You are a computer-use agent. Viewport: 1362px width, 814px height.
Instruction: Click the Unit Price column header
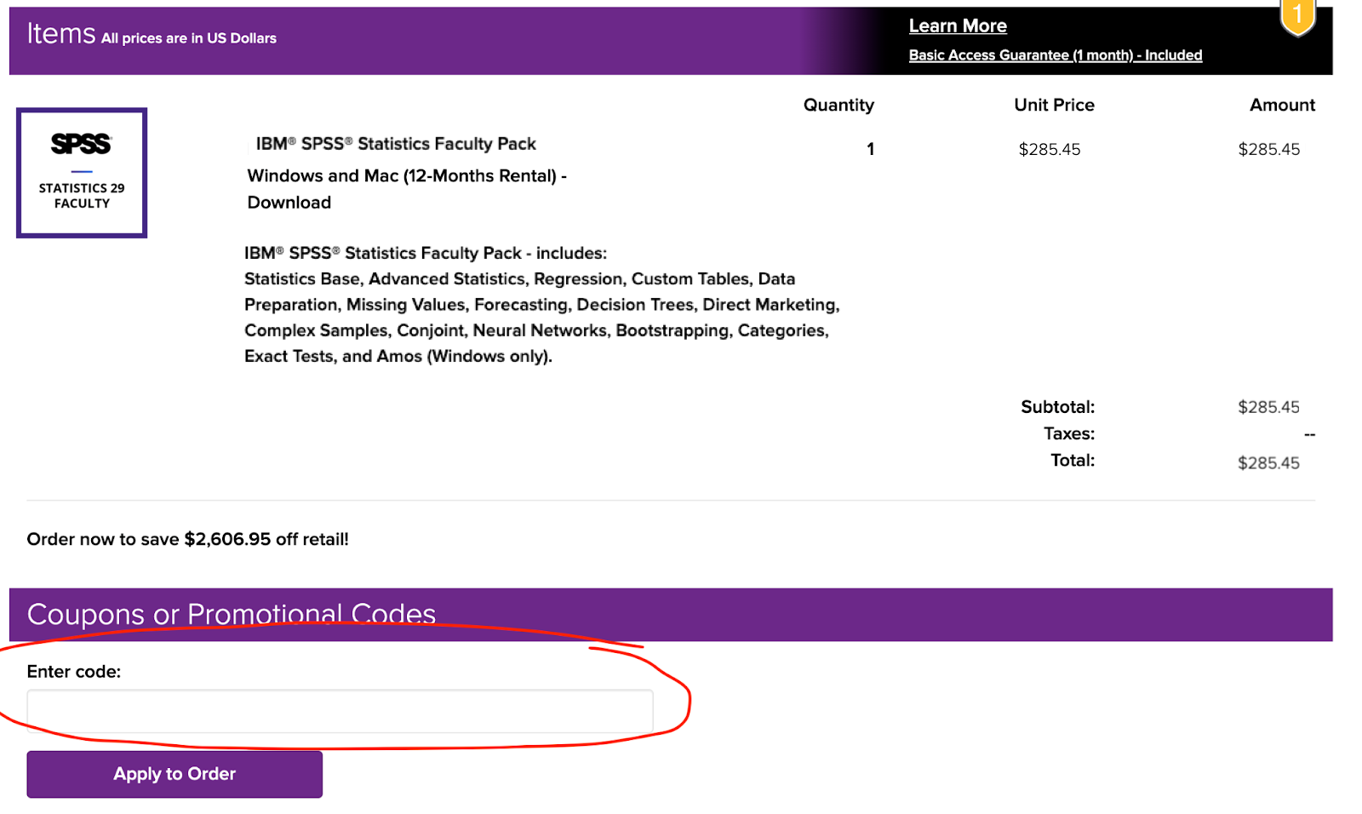pos(1054,106)
